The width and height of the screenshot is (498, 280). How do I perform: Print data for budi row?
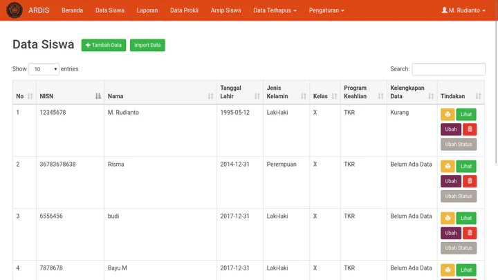click(x=448, y=218)
